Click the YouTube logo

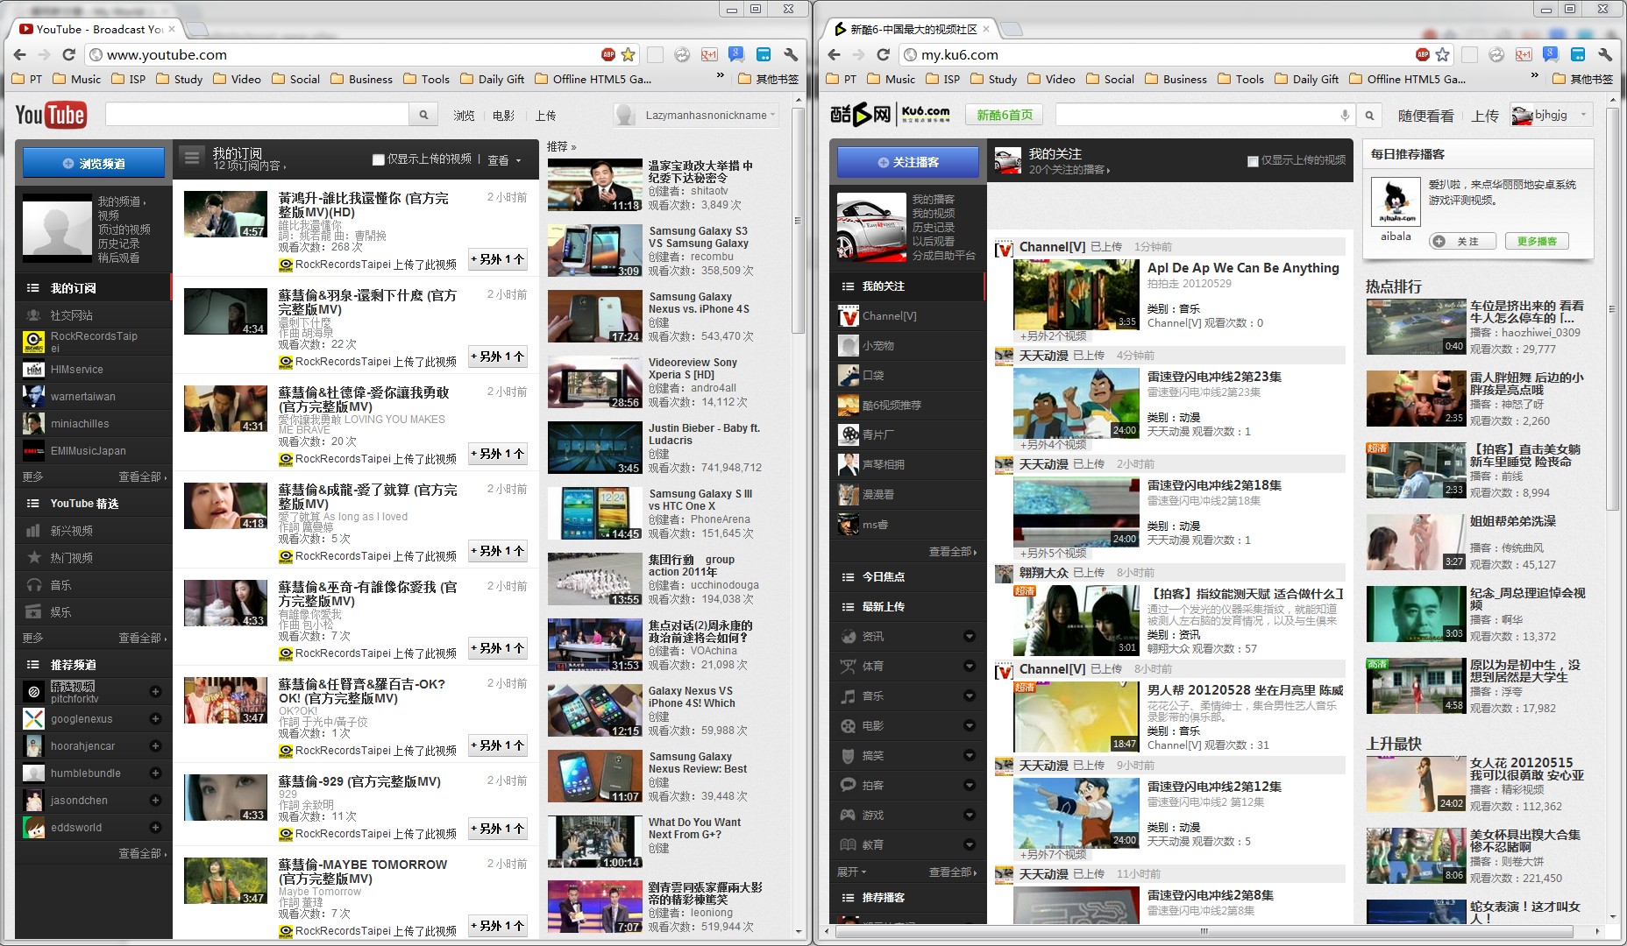[50, 115]
